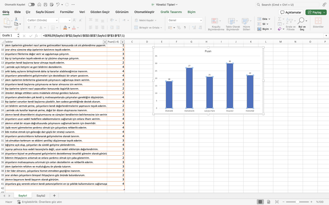
Task: Switch to Normal grid view
Action: pos(260,202)
